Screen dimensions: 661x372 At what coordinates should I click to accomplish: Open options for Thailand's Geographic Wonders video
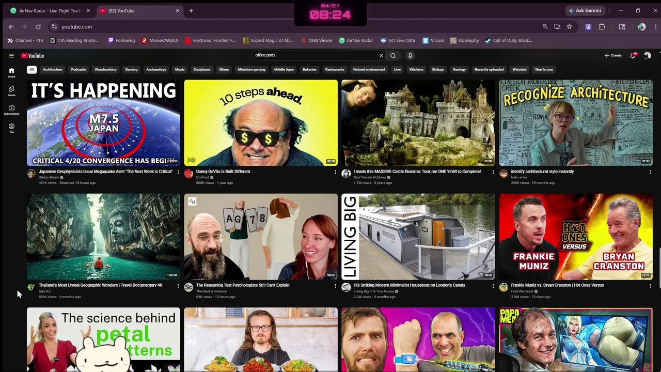[178, 286]
